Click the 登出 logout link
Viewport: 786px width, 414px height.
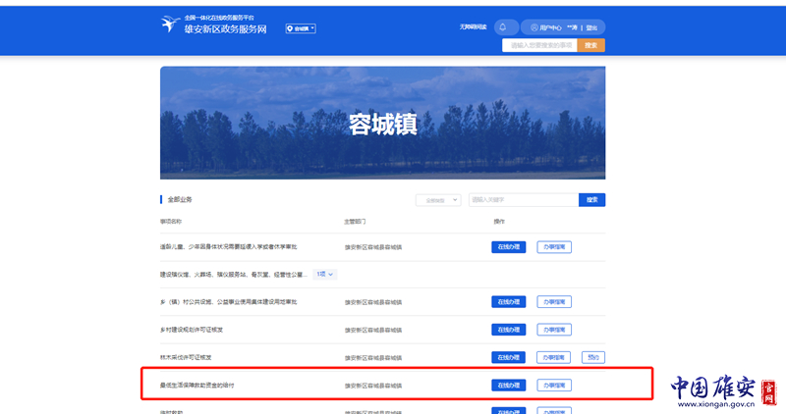click(x=591, y=27)
